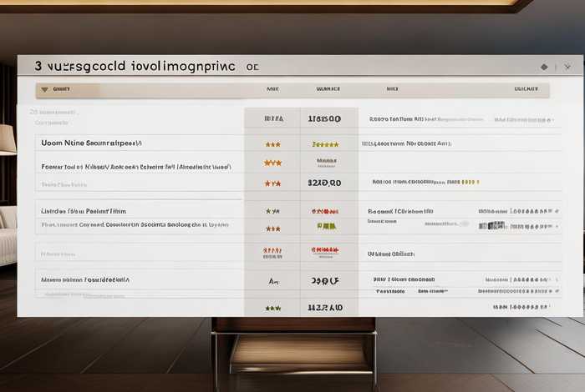Click the green badge in the middle column

[x=326, y=226]
